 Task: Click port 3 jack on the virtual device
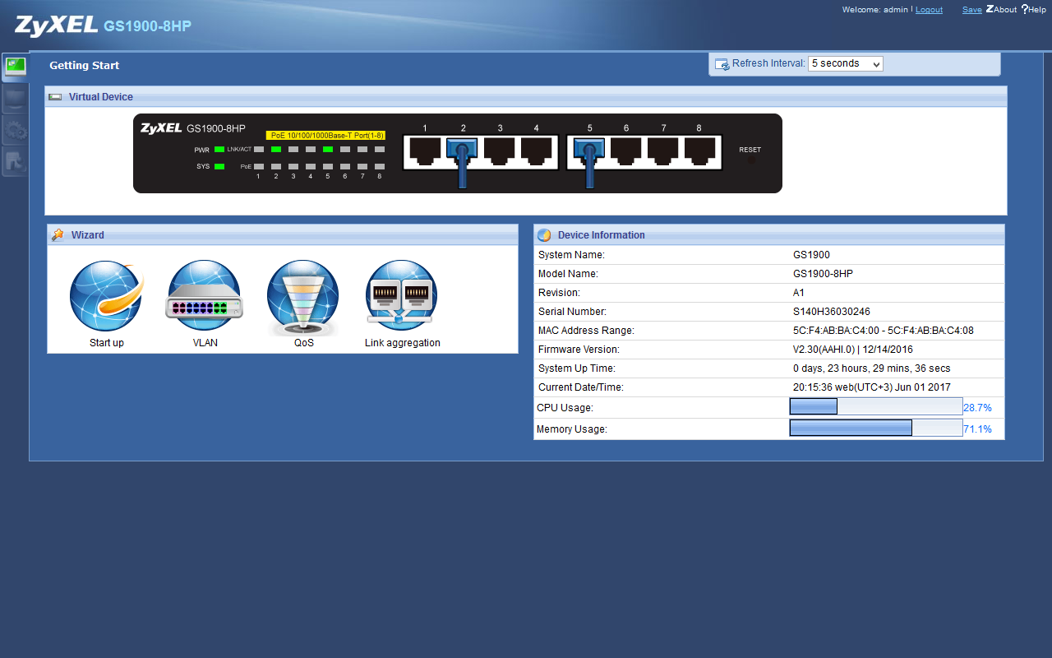[500, 152]
